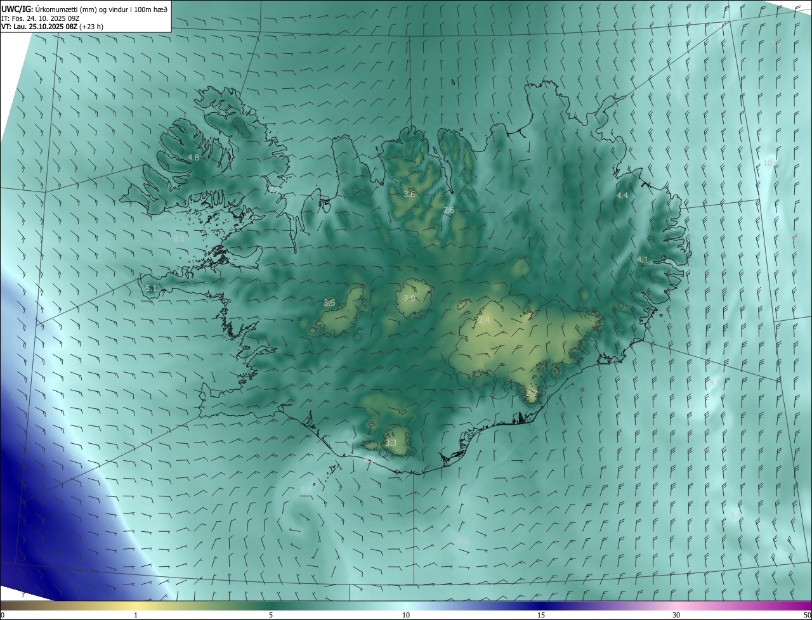Viewport: 812px width, 620px height.
Task: Click the 2.4 value label on the map
Action: click(x=484, y=320)
